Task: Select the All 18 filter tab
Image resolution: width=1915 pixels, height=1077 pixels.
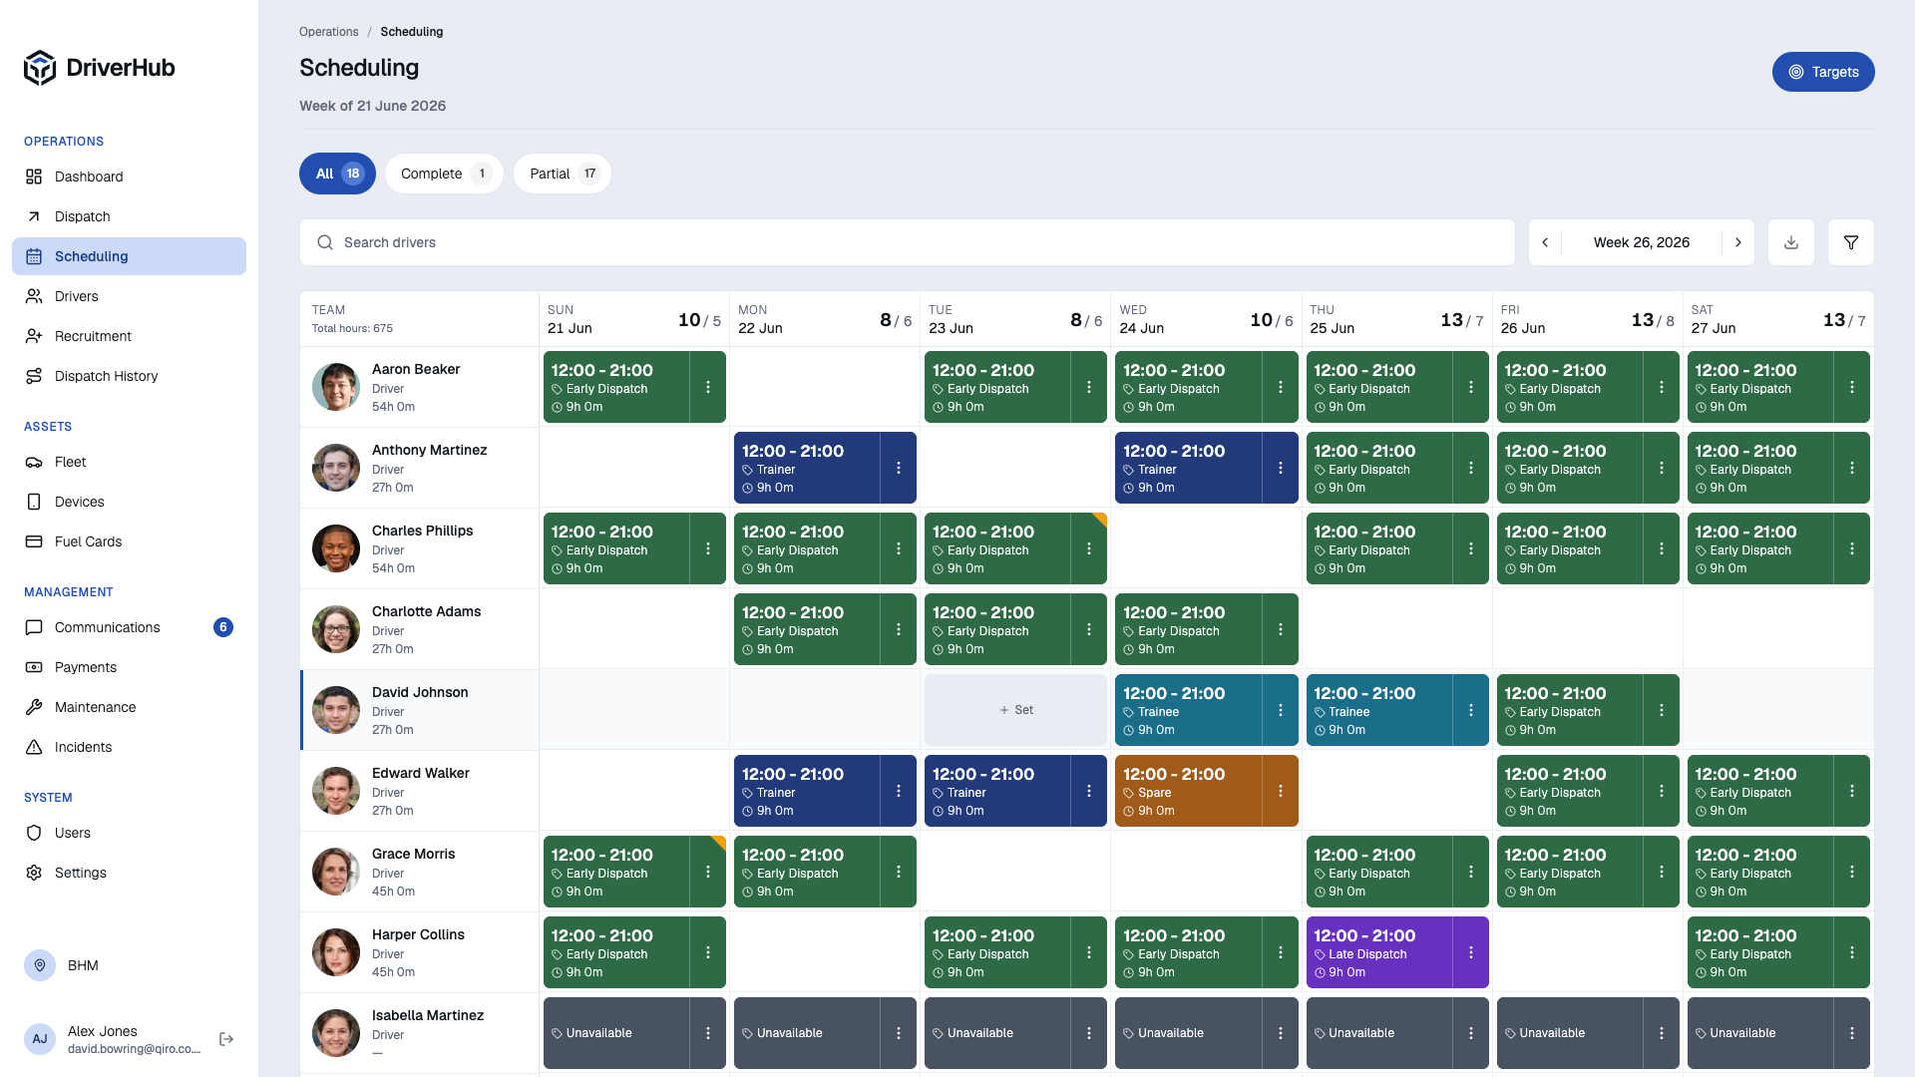Action: tap(337, 174)
